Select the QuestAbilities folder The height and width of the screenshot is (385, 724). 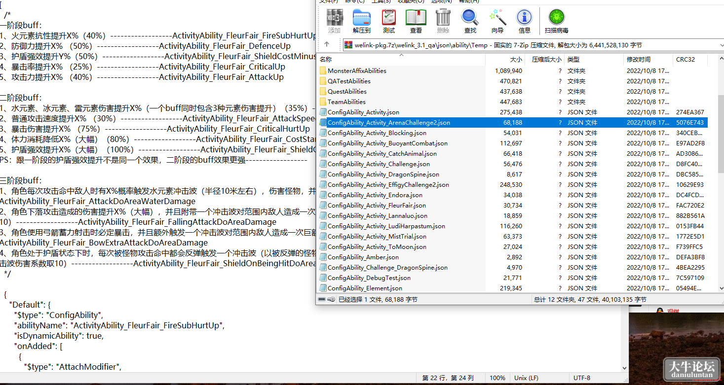(x=347, y=91)
